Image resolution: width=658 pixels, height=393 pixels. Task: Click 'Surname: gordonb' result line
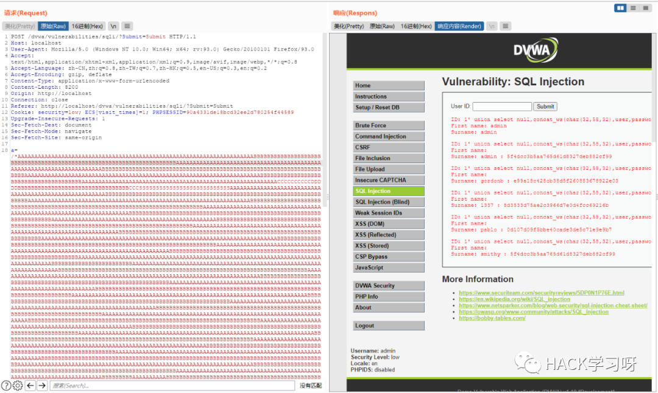click(535, 181)
